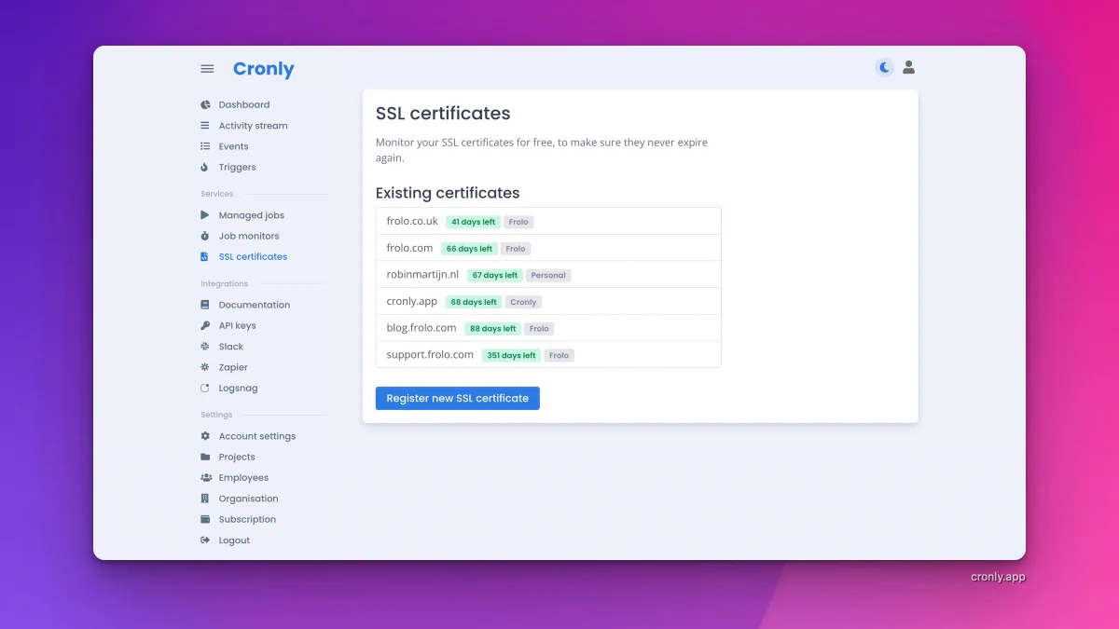Open Activity stream in the sidebar
Image resolution: width=1119 pixels, height=629 pixels.
click(x=254, y=126)
